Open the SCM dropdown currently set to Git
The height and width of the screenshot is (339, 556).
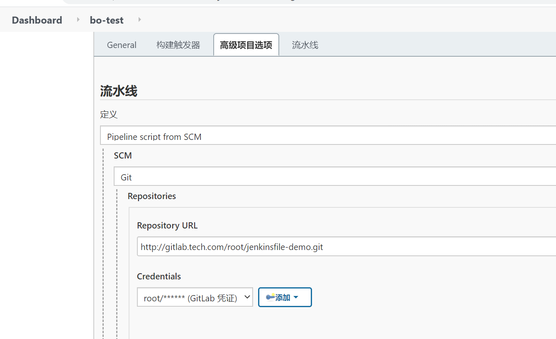290,176
